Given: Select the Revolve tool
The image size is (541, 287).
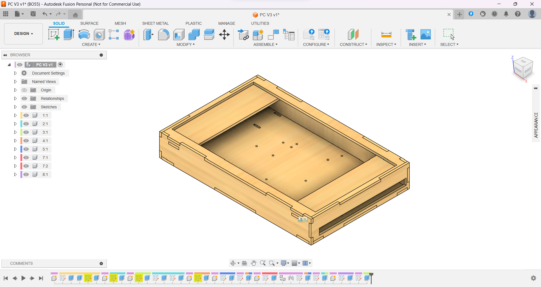Looking at the screenshot, I should click(84, 35).
